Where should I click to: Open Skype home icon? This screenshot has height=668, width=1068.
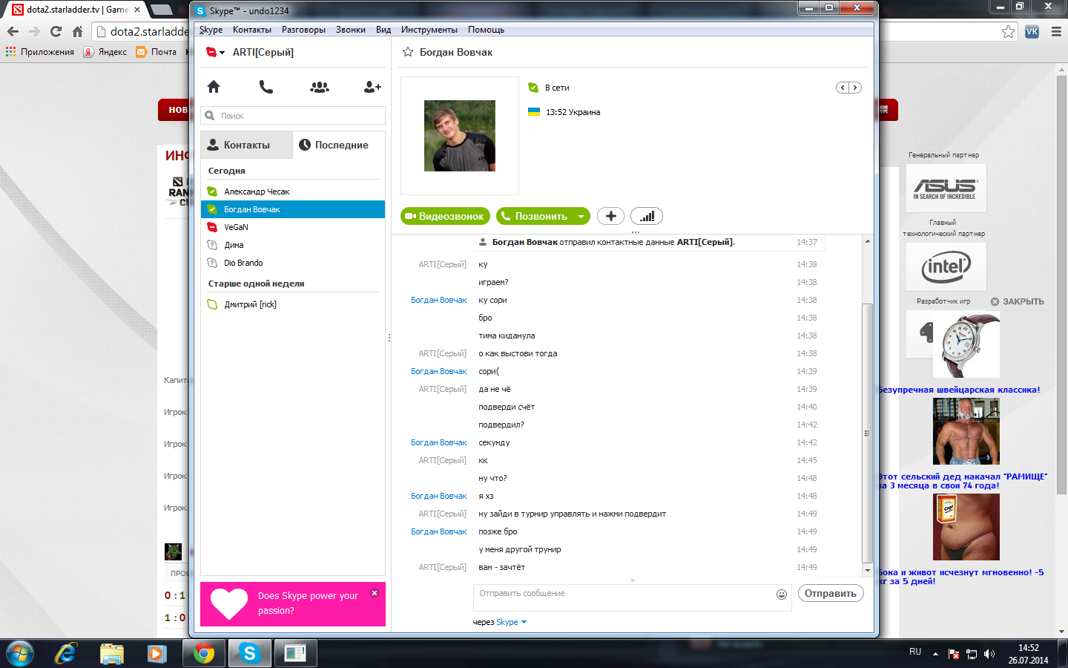coord(214,87)
